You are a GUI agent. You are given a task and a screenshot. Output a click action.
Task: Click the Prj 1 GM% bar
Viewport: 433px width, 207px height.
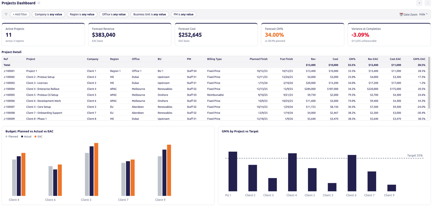tap(233, 171)
